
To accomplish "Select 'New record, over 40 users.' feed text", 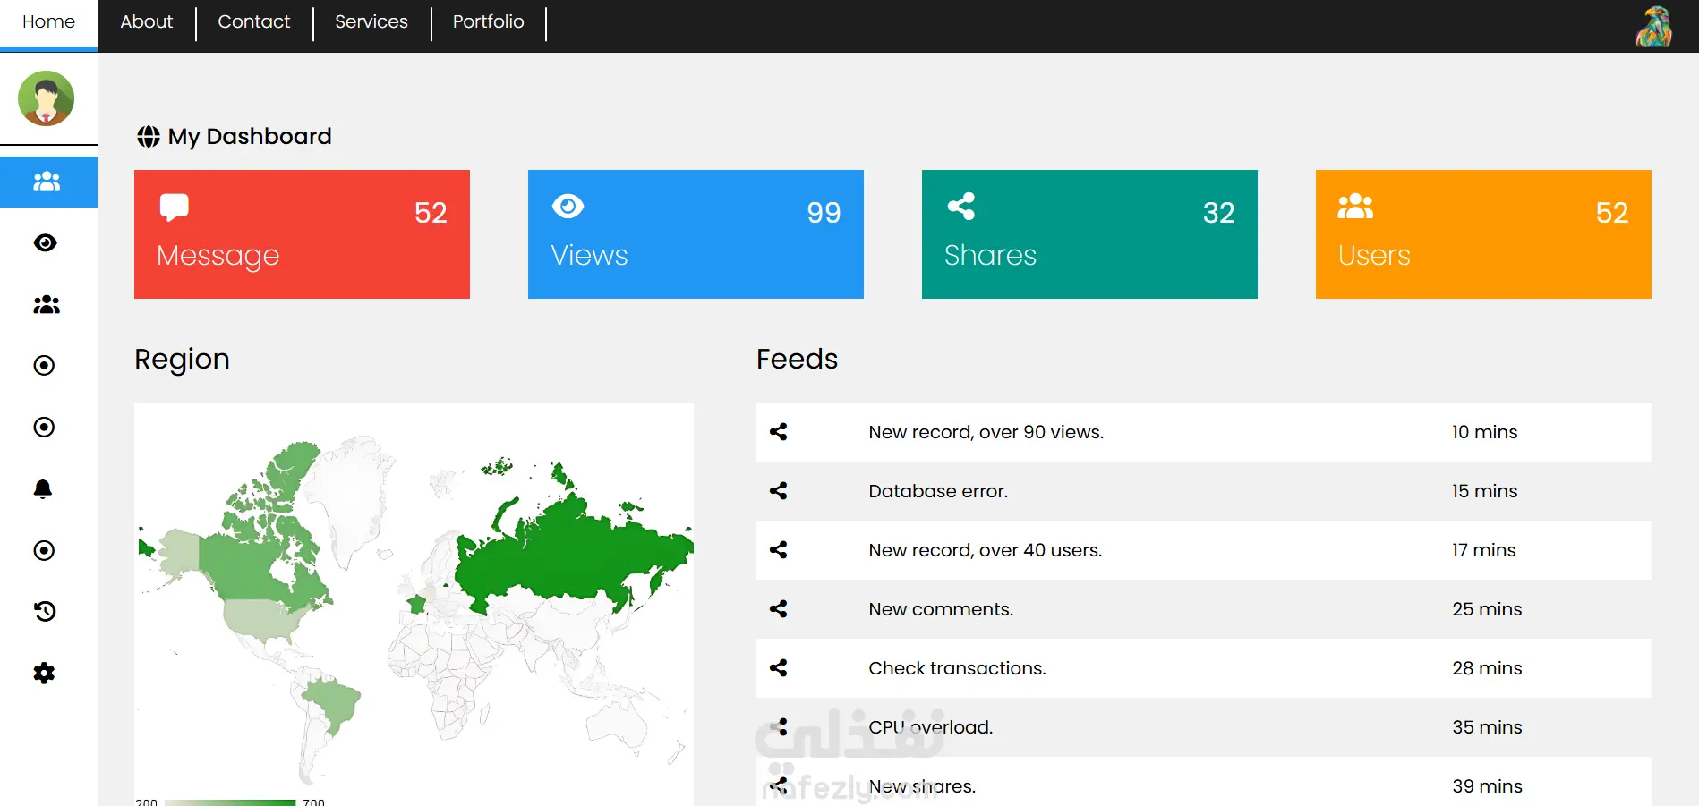I will 985,550.
